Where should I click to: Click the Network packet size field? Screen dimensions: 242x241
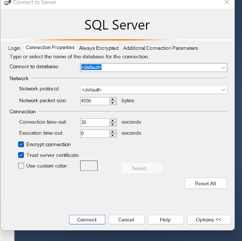tap(95, 101)
